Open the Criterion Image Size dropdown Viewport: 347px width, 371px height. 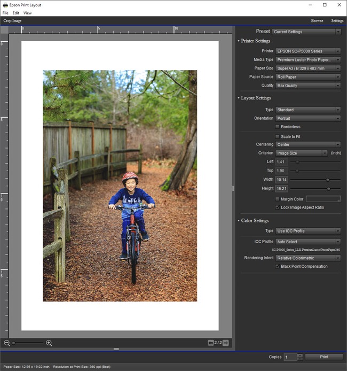coord(302,153)
